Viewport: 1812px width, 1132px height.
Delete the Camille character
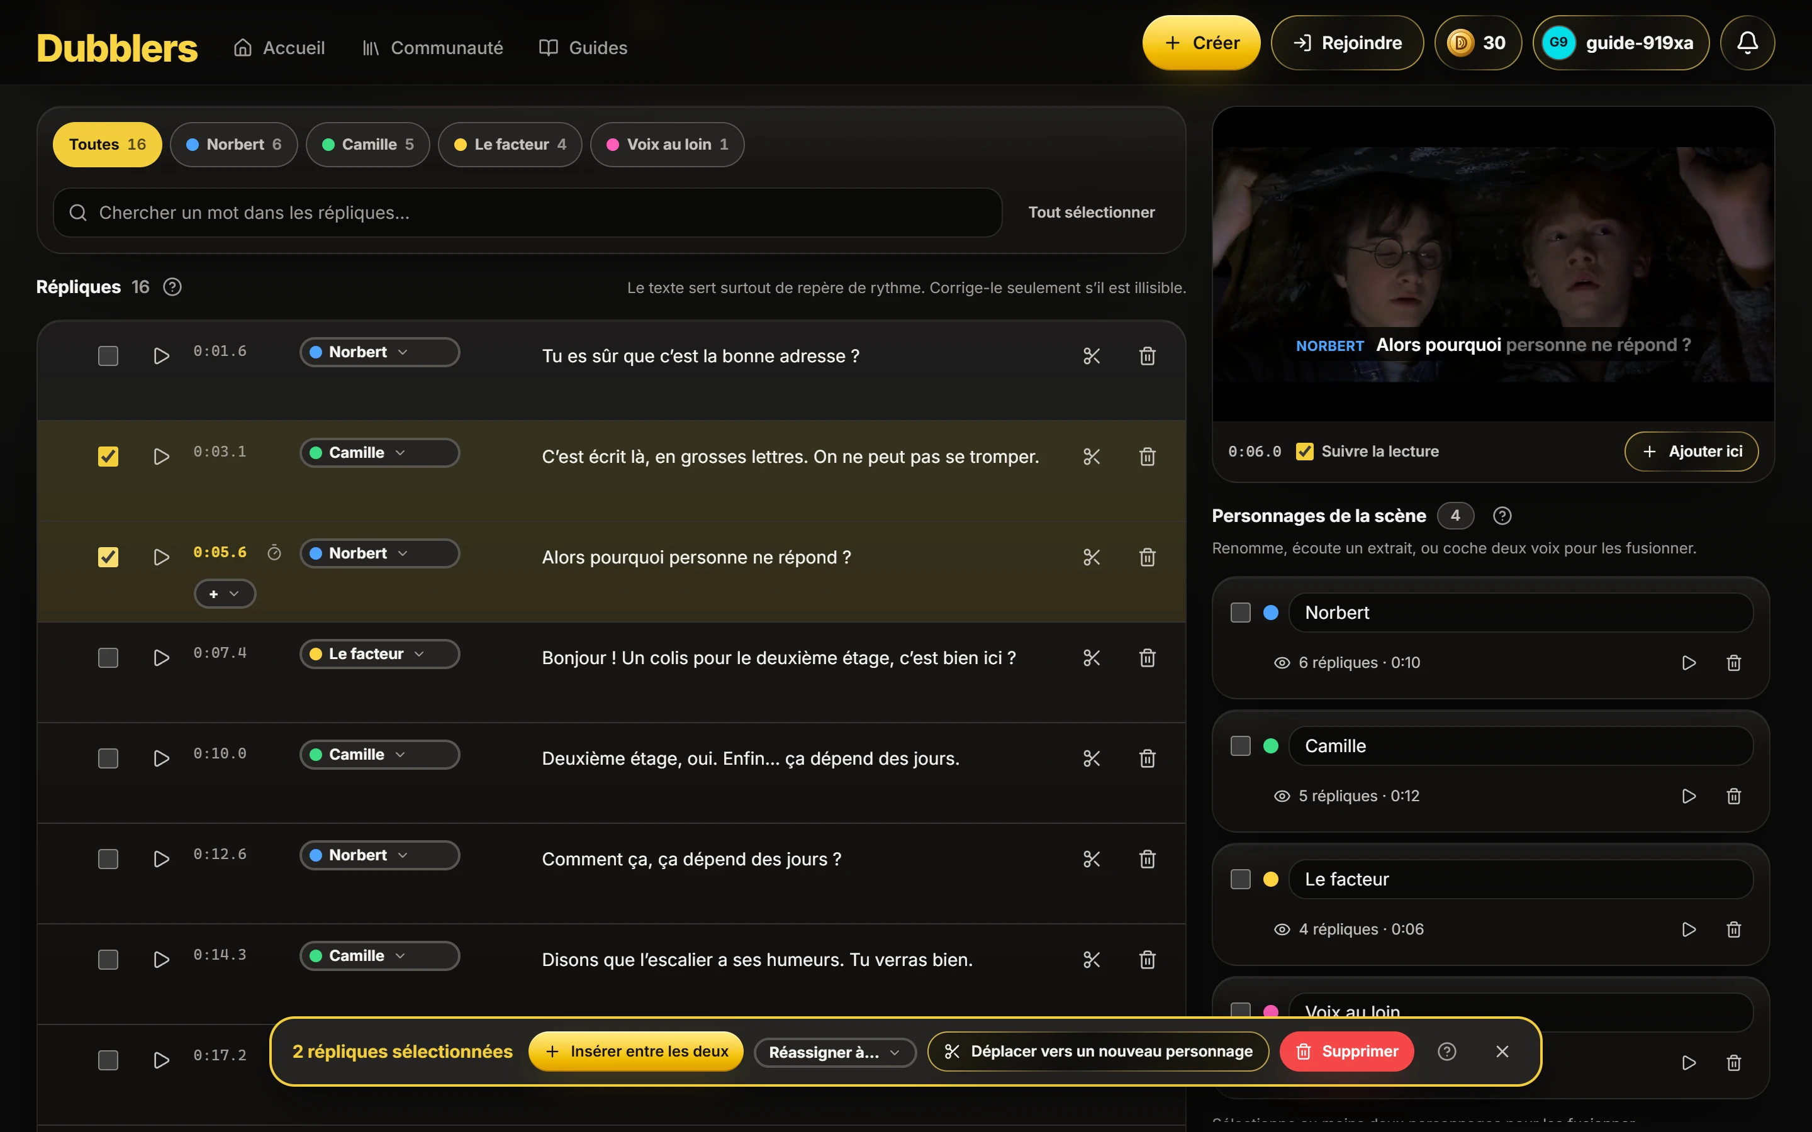click(1733, 796)
